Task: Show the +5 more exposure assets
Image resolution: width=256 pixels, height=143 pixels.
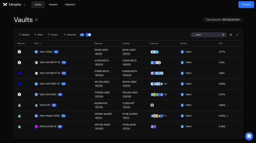Action: point(165,84)
